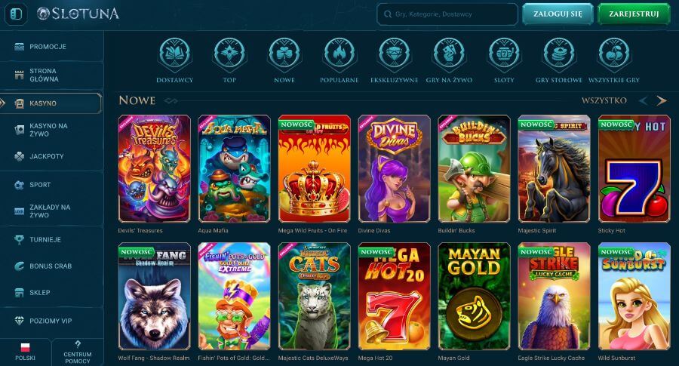The image size is (679, 366).
Task: Select the Ekskluzywne diamond icon
Action: click(394, 54)
